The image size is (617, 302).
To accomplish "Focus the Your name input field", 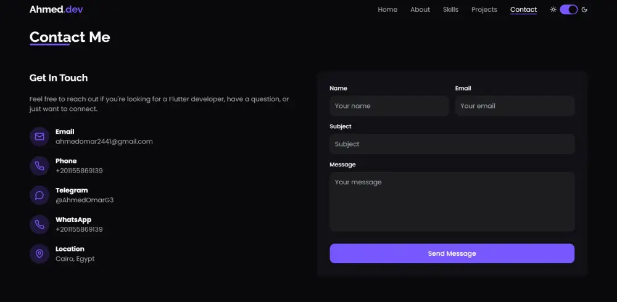I will coord(389,106).
